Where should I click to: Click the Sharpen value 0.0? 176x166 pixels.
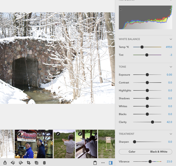170,142
